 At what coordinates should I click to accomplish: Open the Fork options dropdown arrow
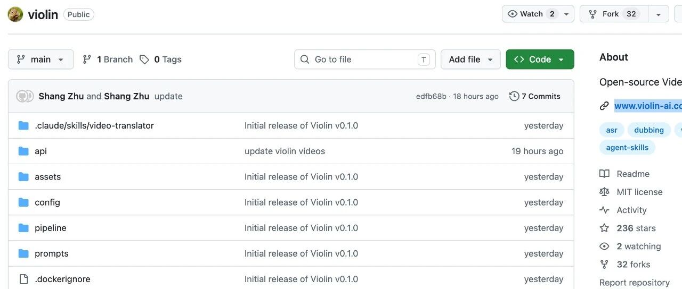click(x=659, y=14)
